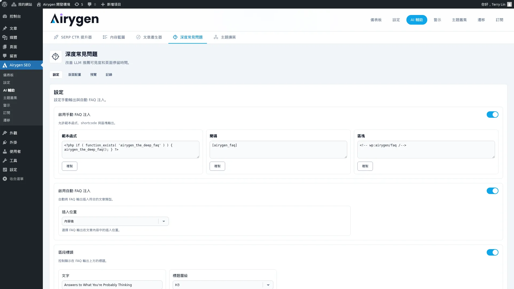Open AI 輔助 in the sidebar submenu
Image resolution: width=514 pixels, height=289 pixels.
coord(21,90)
